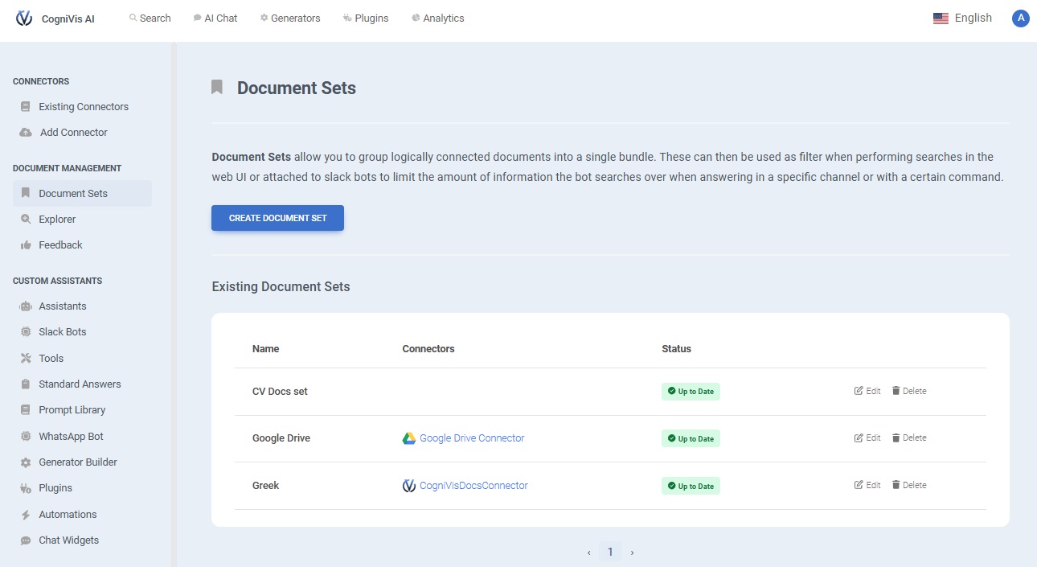Click Up to Date status for Greek
Viewport: 1037px width, 567px height.
(x=691, y=486)
